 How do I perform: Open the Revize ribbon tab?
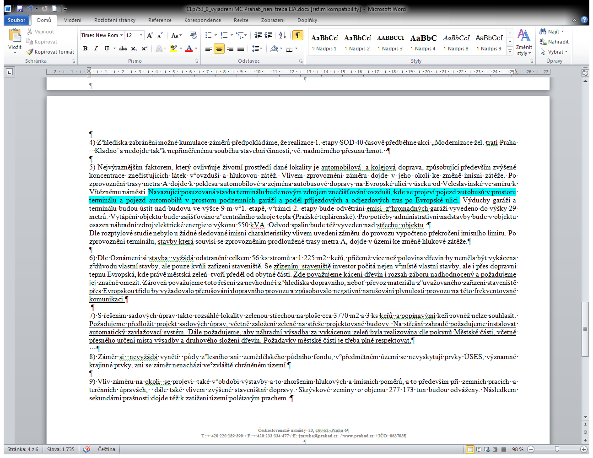click(241, 20)
